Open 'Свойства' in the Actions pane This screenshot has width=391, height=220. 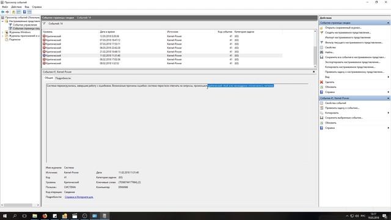pos(330,48)
